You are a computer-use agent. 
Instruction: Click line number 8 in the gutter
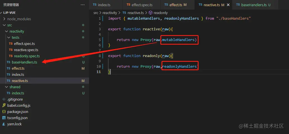pos(100,56)
